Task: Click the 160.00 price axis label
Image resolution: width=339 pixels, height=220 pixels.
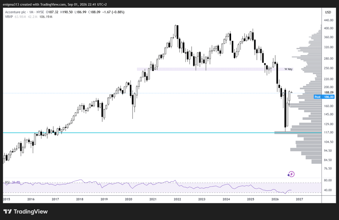Action: click(x=329, y=106)
